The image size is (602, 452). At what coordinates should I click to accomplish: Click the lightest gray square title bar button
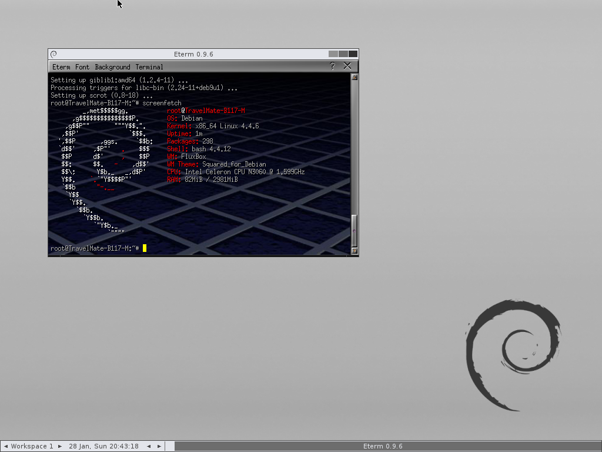(333, 54)
